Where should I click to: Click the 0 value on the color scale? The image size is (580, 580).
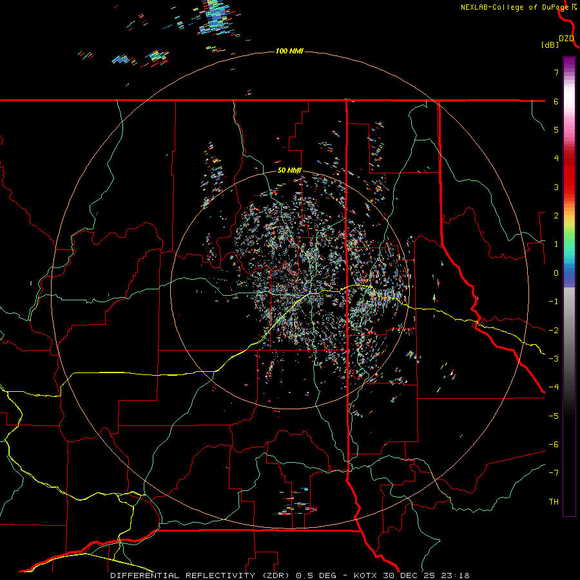[556, 273]
